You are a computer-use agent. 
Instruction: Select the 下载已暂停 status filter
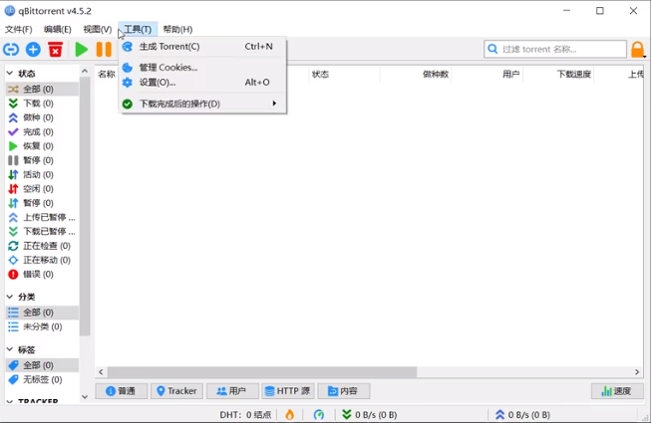[42, 231]
